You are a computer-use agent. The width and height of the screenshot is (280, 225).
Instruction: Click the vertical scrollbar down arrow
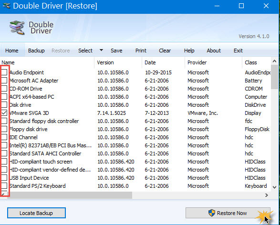coord(274,187)
